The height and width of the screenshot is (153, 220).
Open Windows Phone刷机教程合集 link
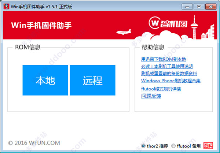click(x=171, y=81)
